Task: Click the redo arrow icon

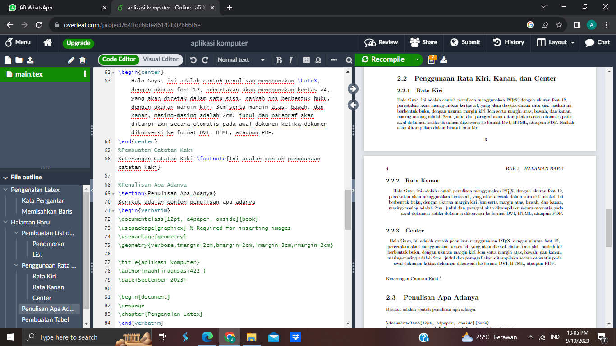Action: [205, 60]
